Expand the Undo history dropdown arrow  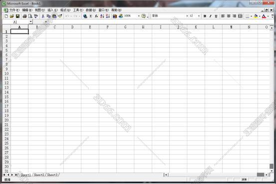tap(71, 16)
